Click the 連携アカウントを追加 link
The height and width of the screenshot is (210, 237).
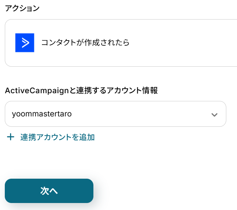[x=57, y=137]
